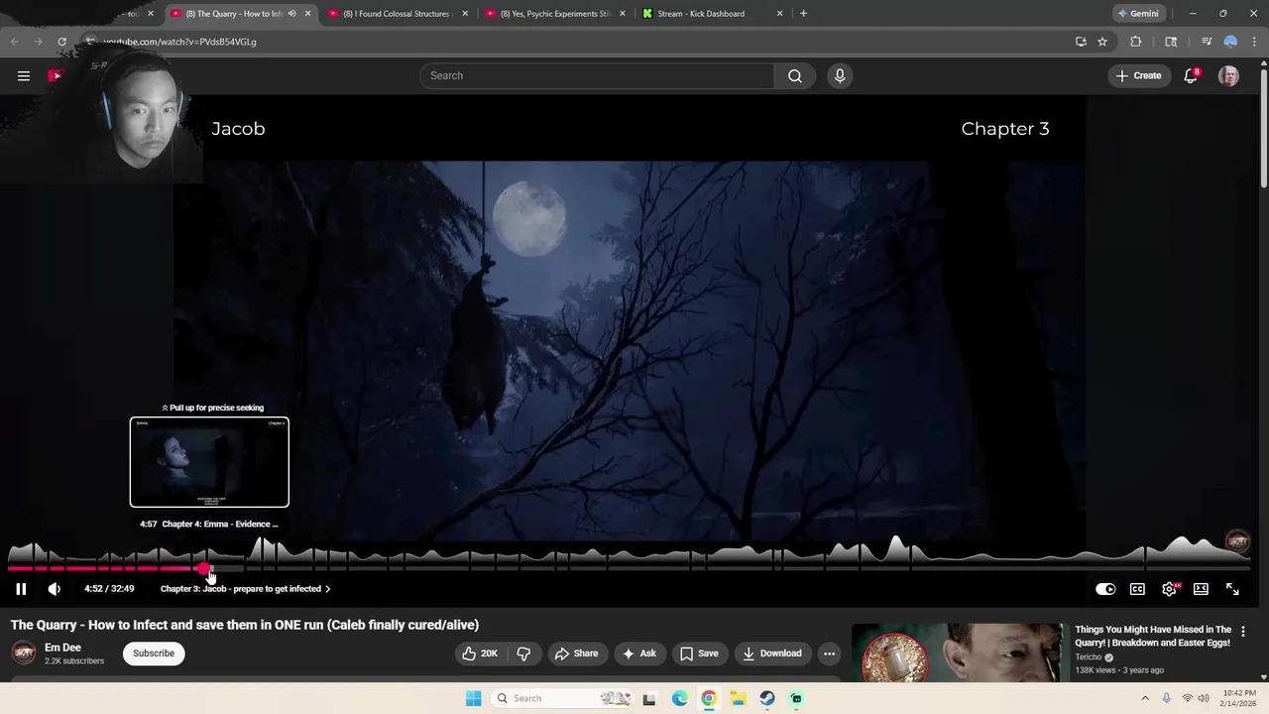Switch to theater mode

click(x=1201, y=589)
